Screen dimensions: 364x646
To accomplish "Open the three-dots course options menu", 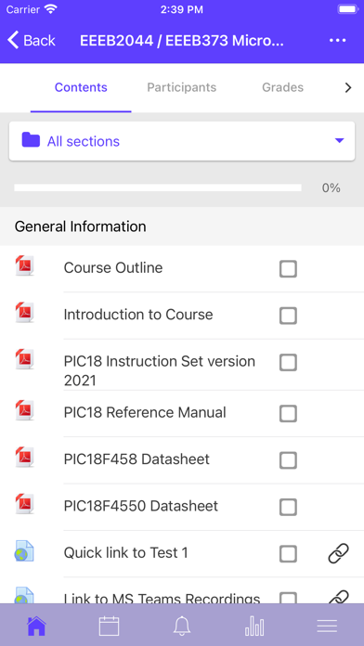I will [x=338, y=41].
